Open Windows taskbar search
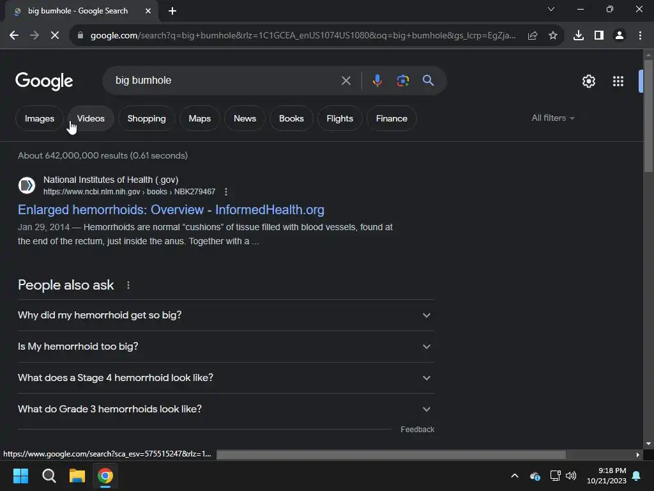This screenshot has height=491, width=654. (x=49, y=476)
